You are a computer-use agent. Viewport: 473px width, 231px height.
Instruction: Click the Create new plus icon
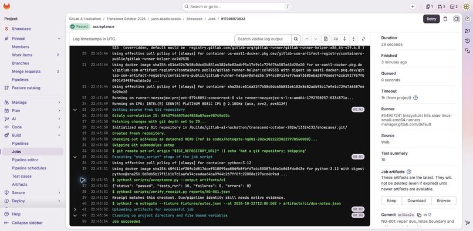413,6
